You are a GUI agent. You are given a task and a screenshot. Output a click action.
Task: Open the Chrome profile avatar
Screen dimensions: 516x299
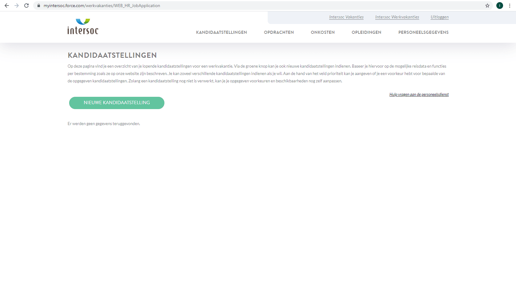click(x=500, y=6)
